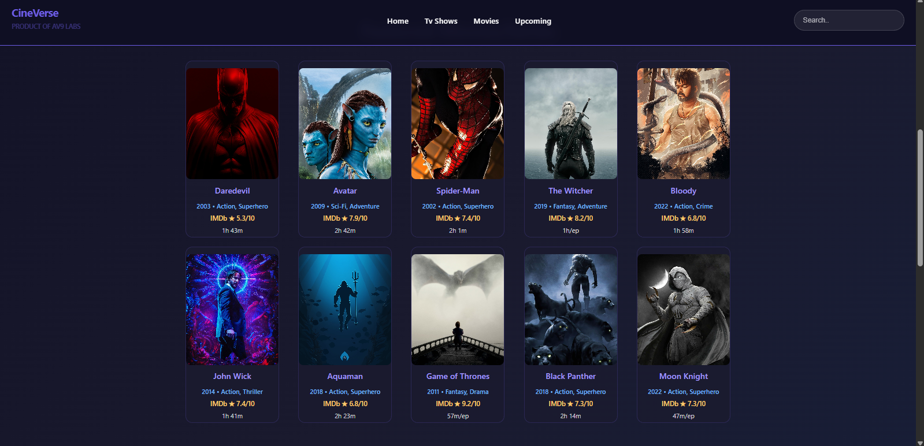Click John Wick's '1h 41m' runtime
The width and height of the screenshot is (924, 446).
[232, 416]
